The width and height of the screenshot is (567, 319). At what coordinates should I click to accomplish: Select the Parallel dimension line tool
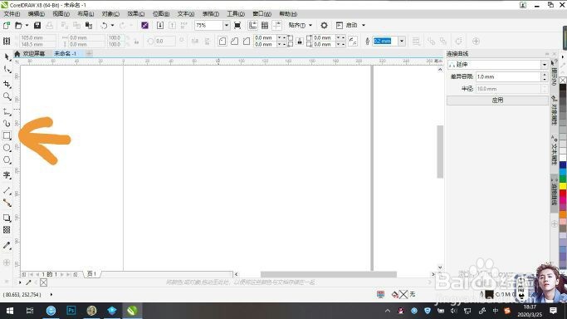(x=7, y=190)
